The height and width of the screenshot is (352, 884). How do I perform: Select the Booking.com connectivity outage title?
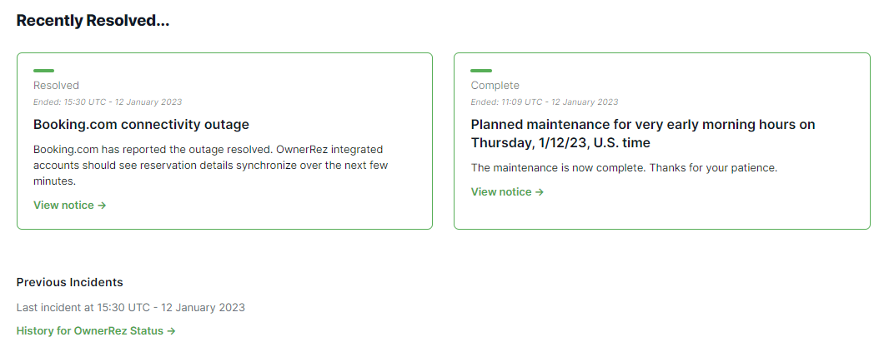point(141,125)
